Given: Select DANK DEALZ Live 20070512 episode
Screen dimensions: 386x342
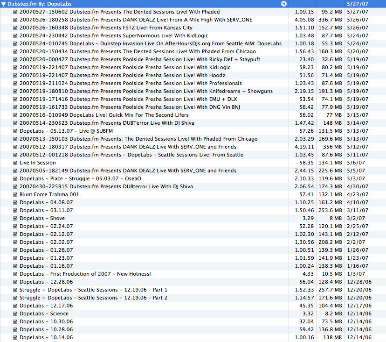Looking at the screenshot, I should [x=128, y=147].
